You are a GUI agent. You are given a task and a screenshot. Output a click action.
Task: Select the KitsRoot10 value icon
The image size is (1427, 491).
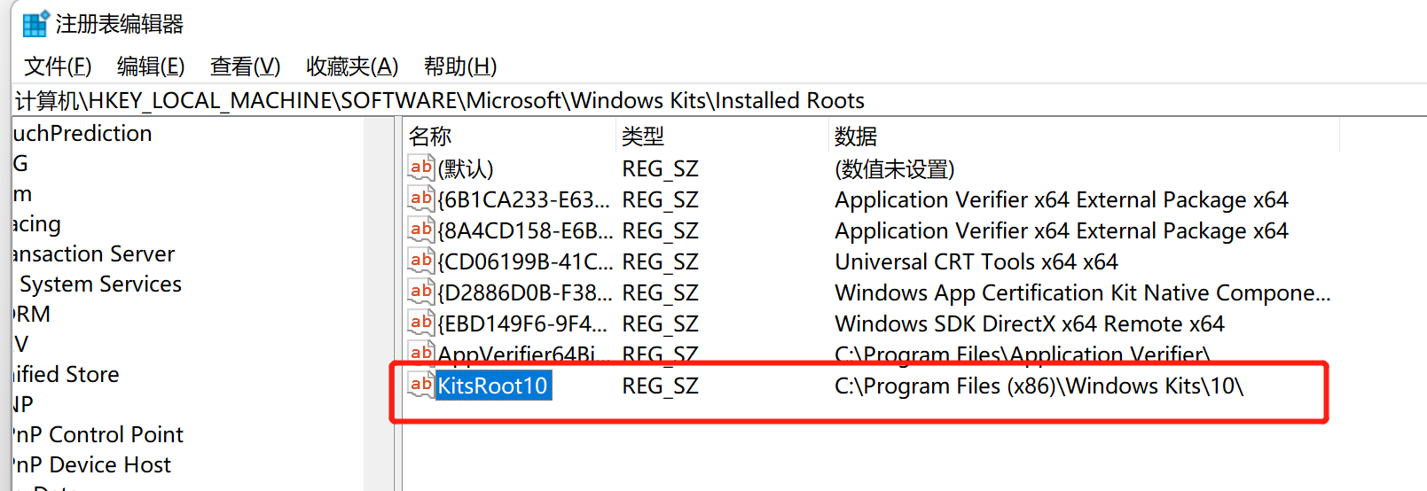pyautogui.click(x=420, y=385)
